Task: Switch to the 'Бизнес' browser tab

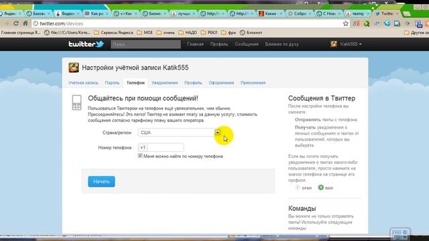Action: pyautogui.click(x=154, y=13)
